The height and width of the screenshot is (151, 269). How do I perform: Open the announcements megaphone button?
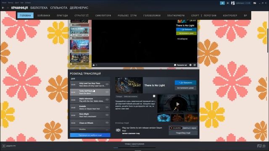pos(222,3)
